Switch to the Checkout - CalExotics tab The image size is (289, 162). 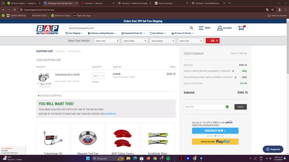pos(97,3)
